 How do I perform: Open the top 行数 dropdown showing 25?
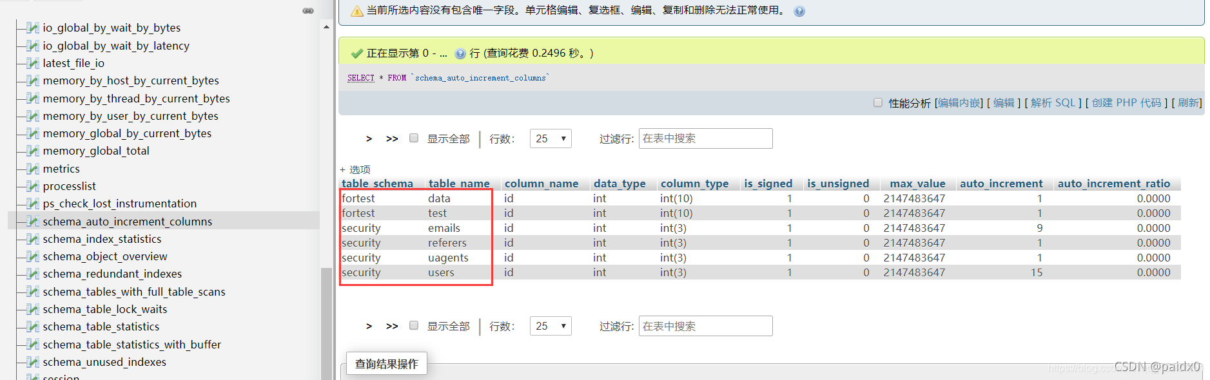[x=551, y=138]
